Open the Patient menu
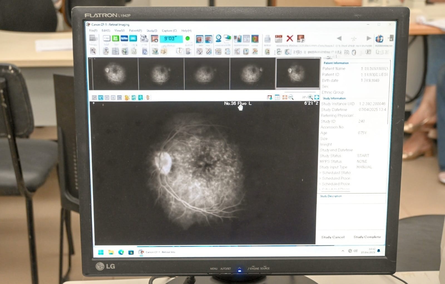The height and width of the screenshot is (284, 445). point(135,31)
